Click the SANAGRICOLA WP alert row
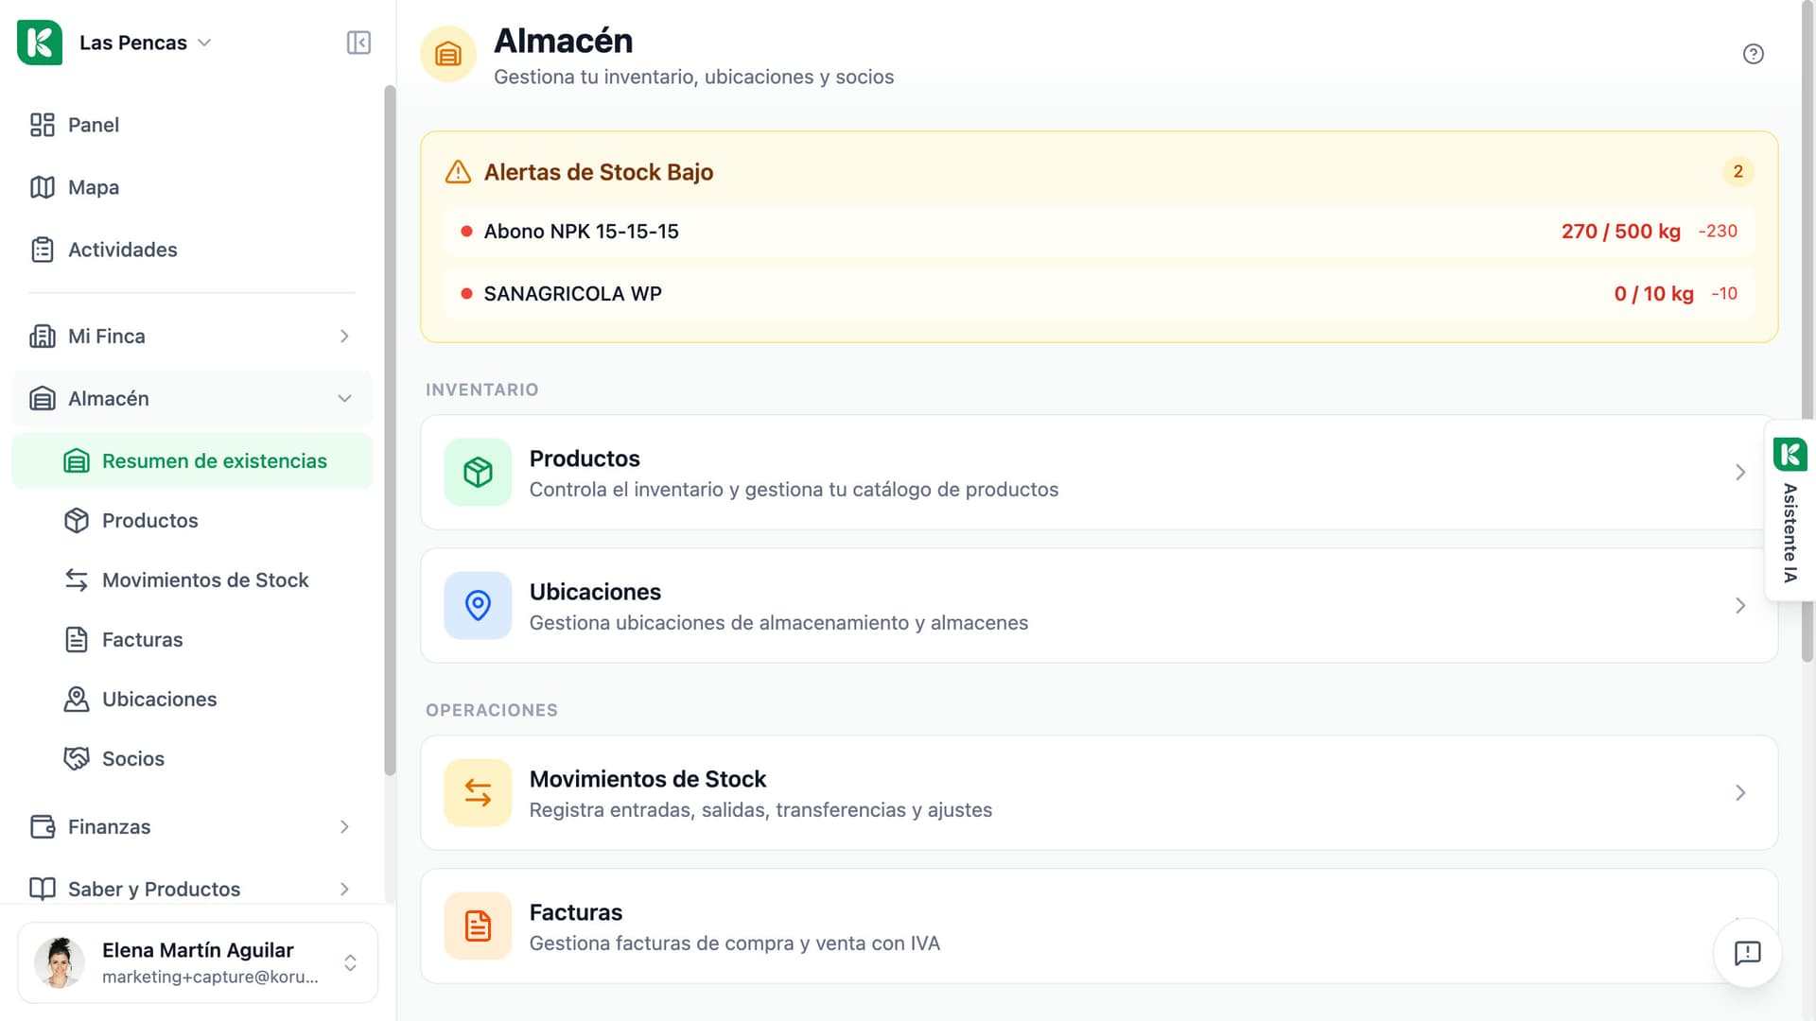The height and width of the screenshot is (1021, 1816). pos(1099,294)
